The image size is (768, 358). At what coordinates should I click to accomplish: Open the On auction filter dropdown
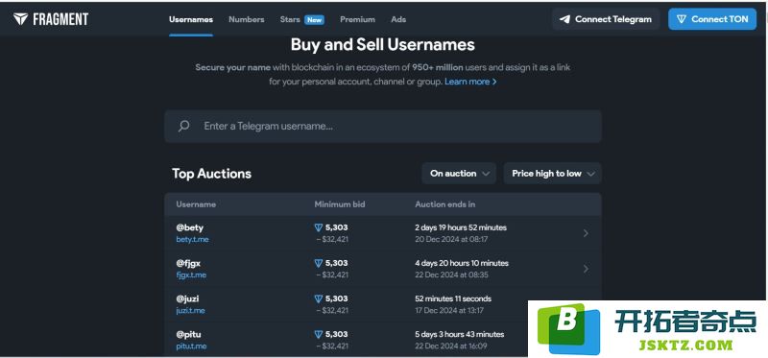(459, 174)
